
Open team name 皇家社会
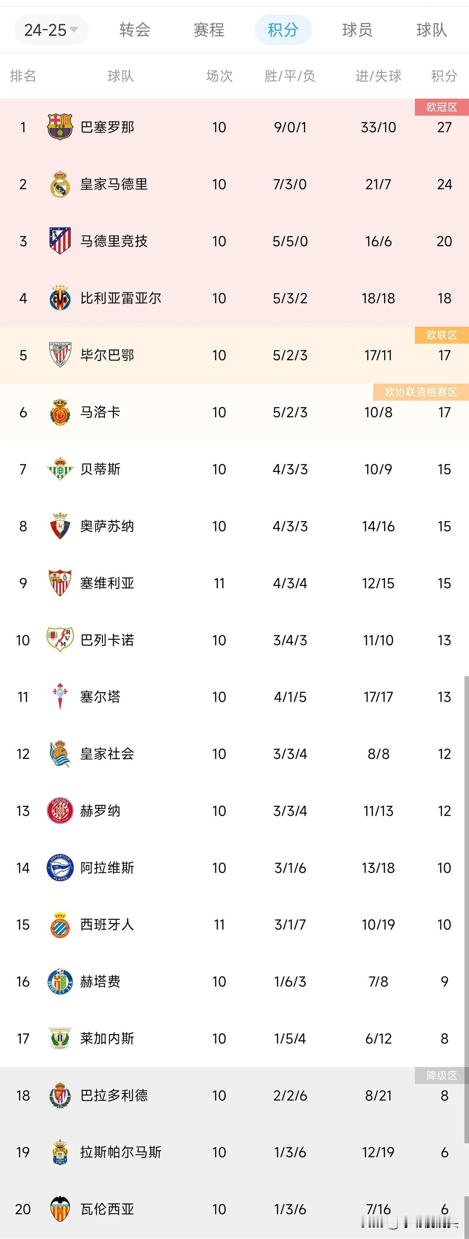click(107, 754)
